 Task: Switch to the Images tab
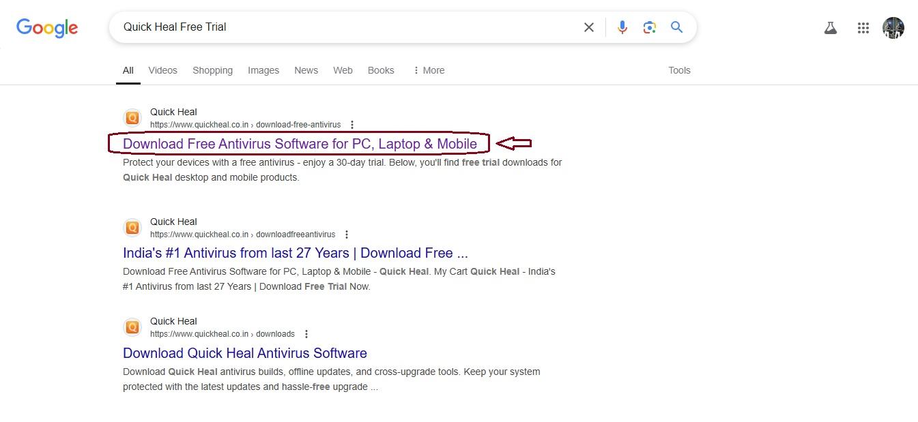263,70
